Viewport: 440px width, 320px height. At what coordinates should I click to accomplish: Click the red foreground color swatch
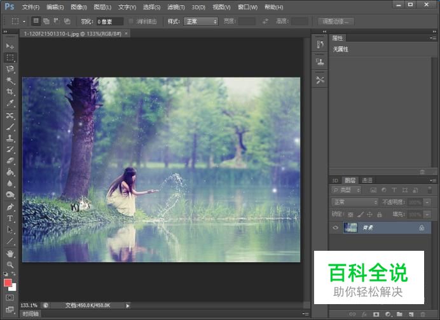click(x=8, y=283)
